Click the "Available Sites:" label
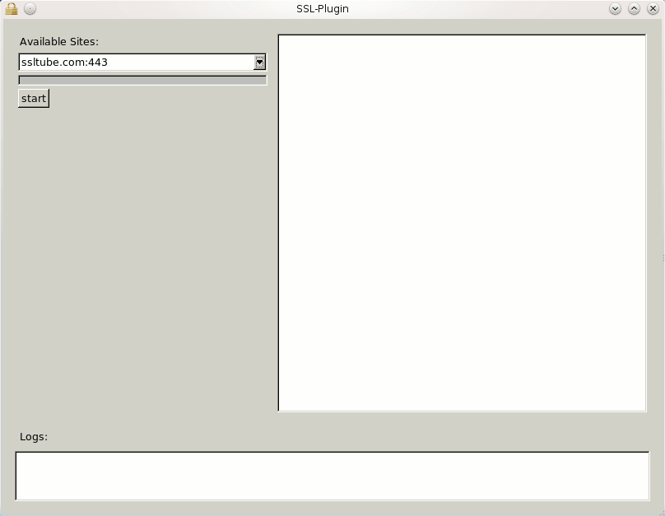Image resolution: width=665 pixels, height=516 pixels. (x=59, y=42)
